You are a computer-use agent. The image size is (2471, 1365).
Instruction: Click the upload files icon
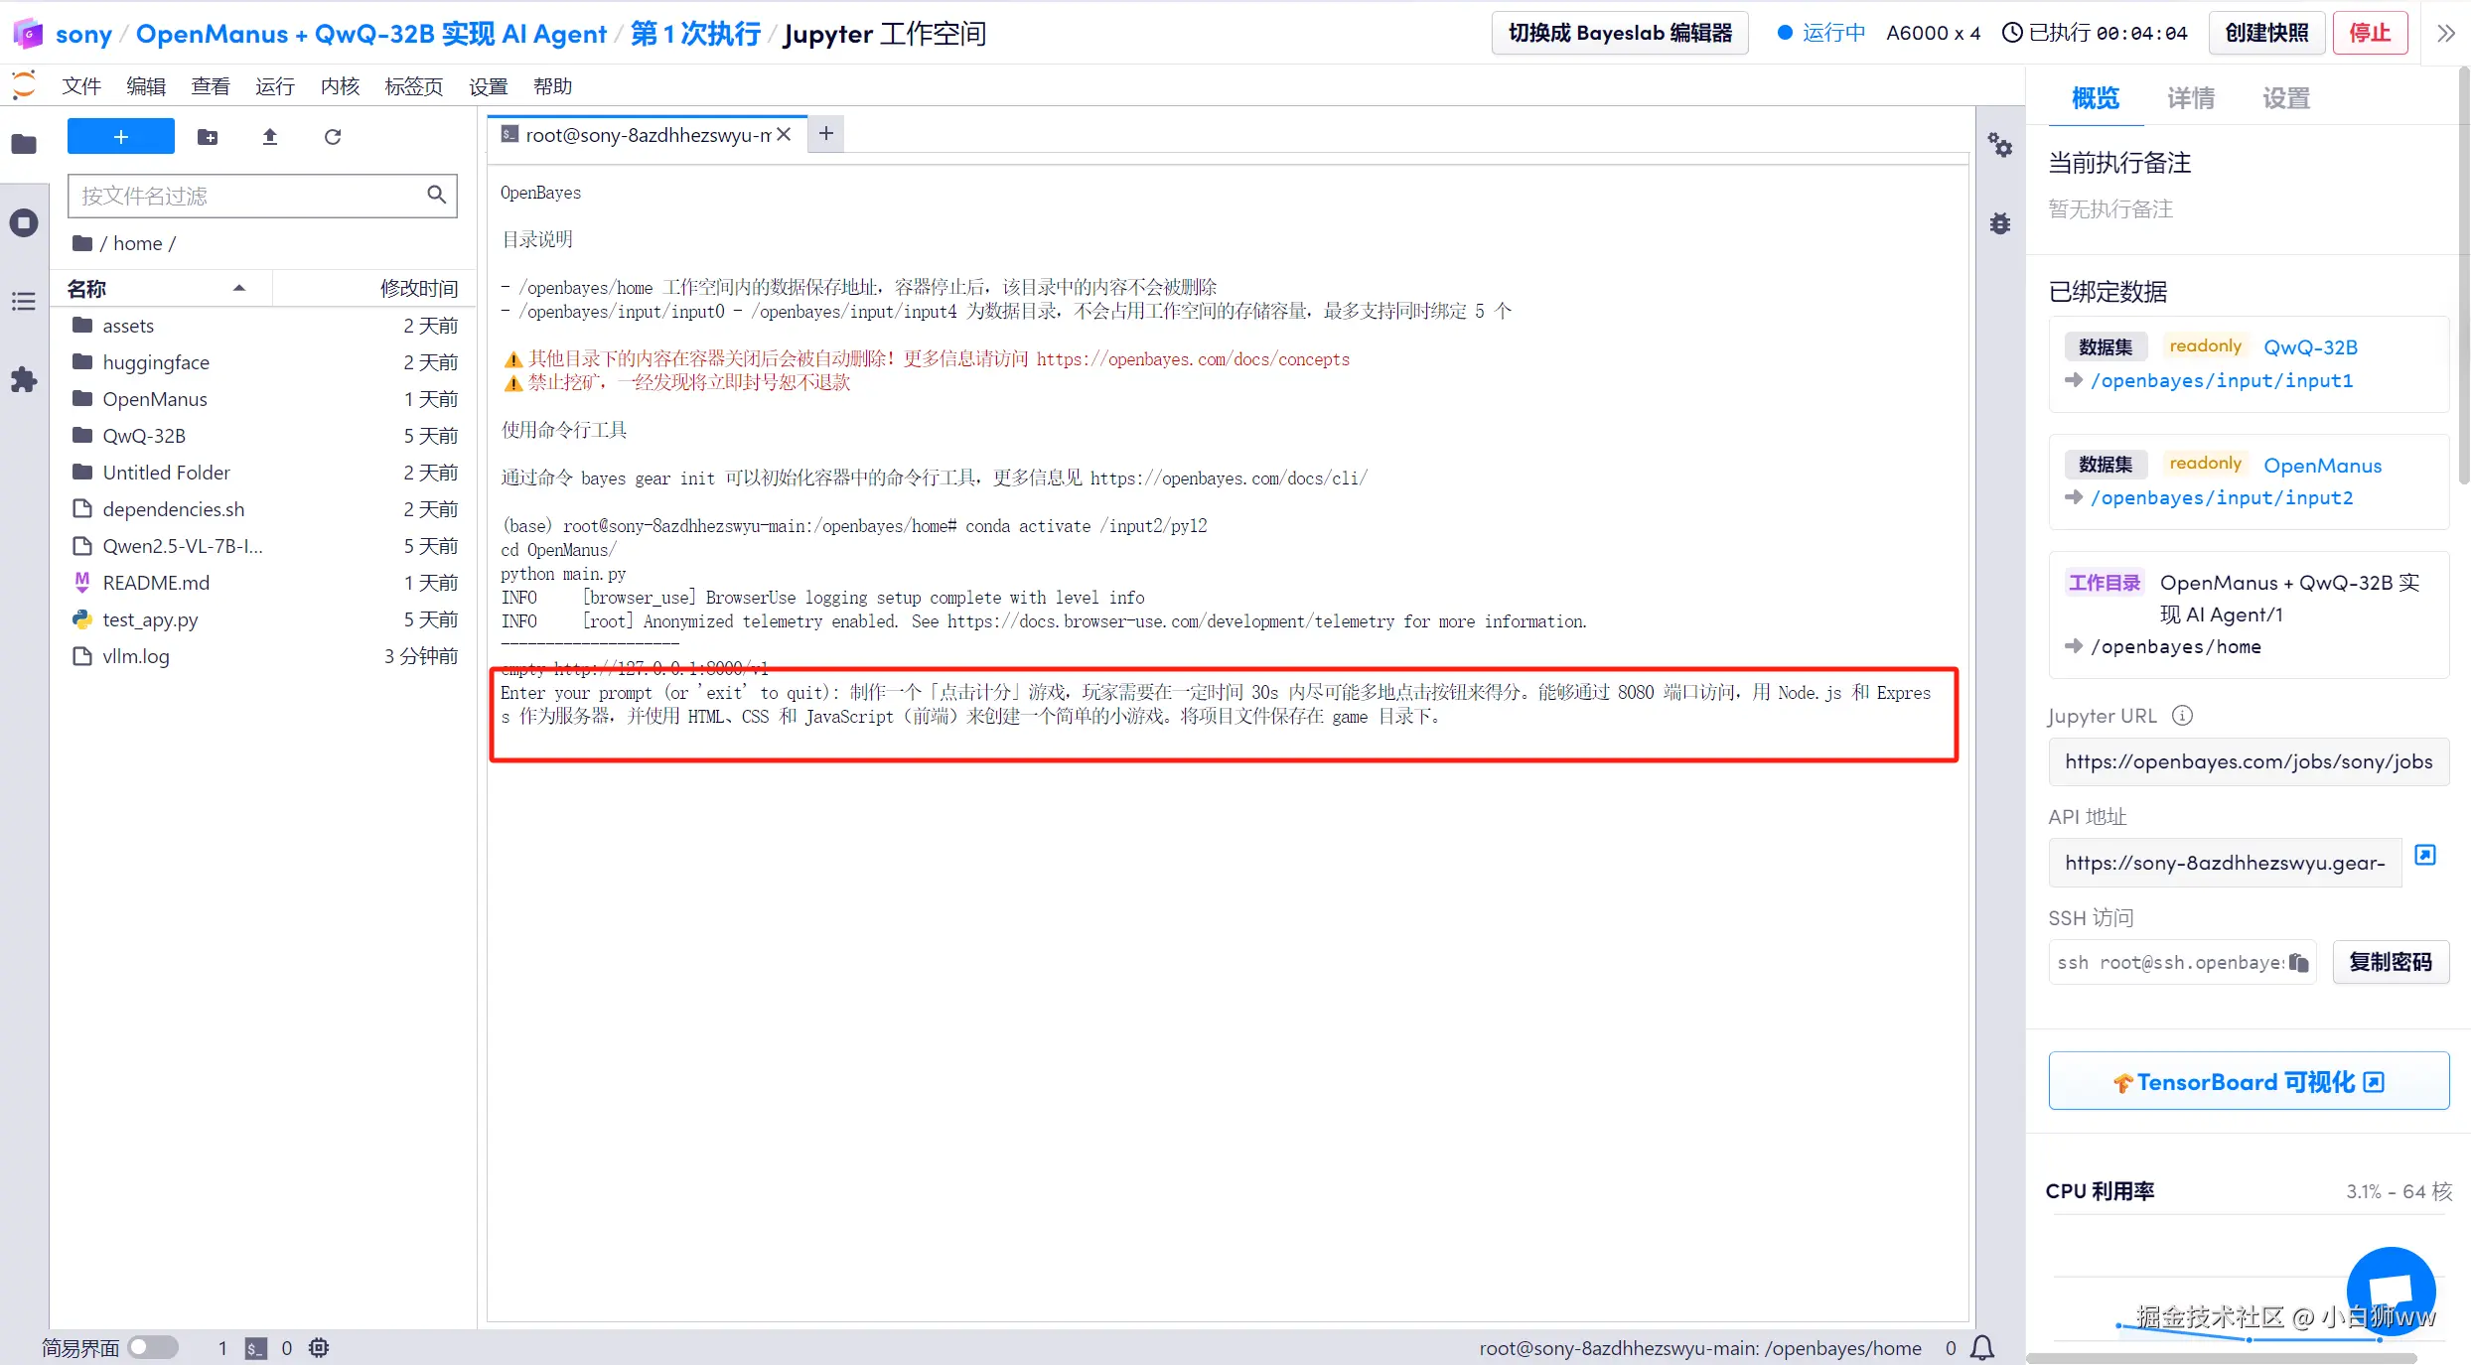coord(269,137)
